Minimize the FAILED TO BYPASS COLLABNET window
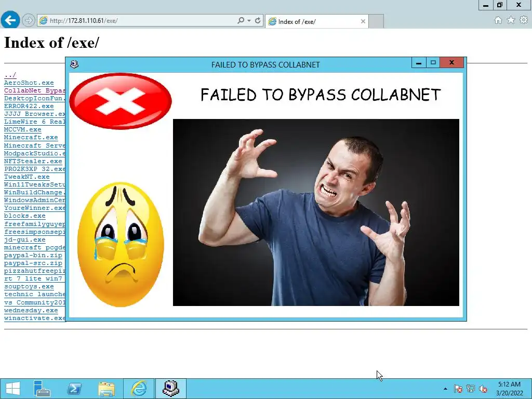The image size is (532, 399). pos(419,62)
